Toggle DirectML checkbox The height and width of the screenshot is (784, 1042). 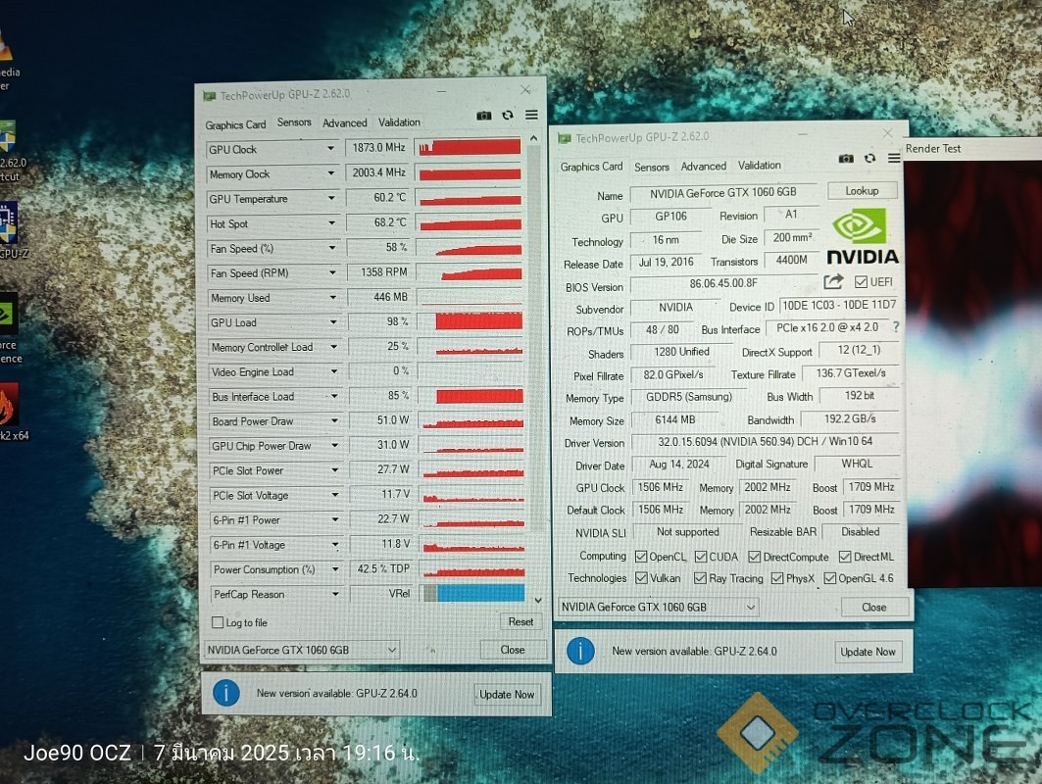845,556
